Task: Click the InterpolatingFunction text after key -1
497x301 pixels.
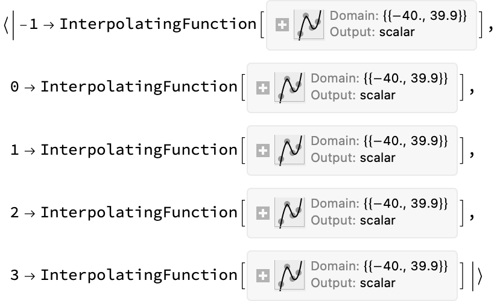Action: 158,25
